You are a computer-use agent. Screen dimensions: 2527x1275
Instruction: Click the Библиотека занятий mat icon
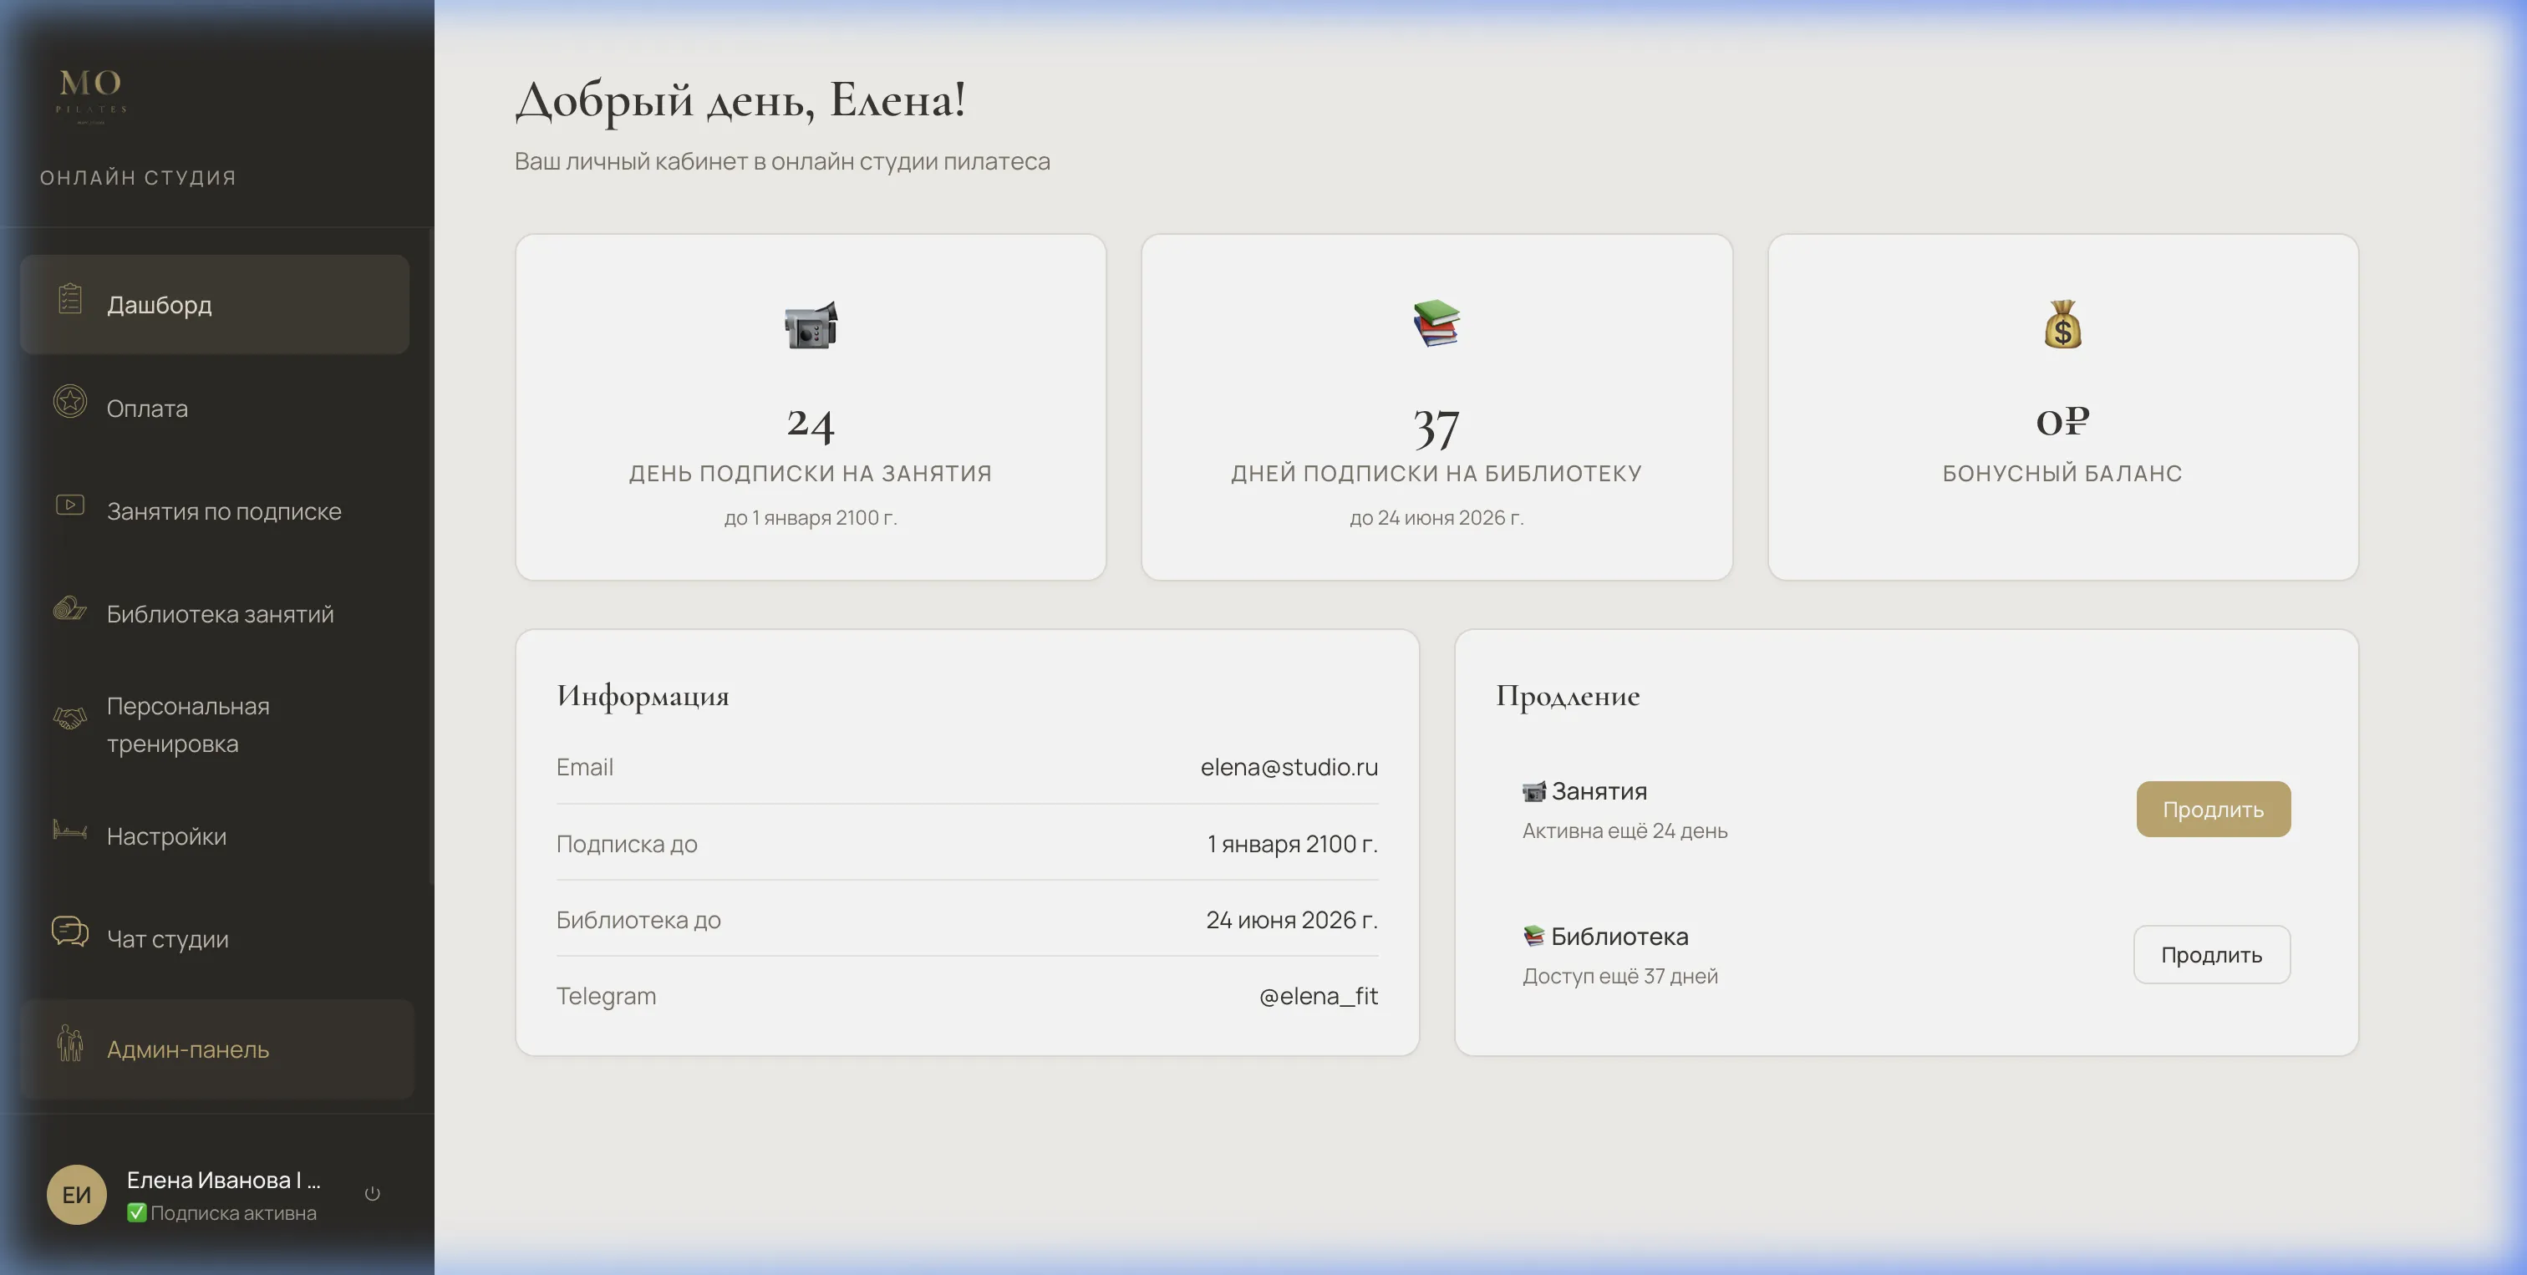(x=69, y=608)
